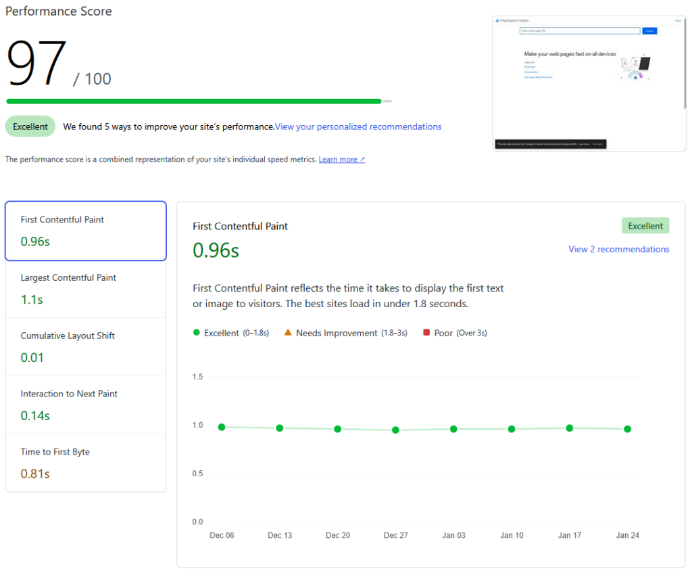Click the Learn more link
Image resolution: width=692 pixels, height=571 pixels.
coord(342,160)
